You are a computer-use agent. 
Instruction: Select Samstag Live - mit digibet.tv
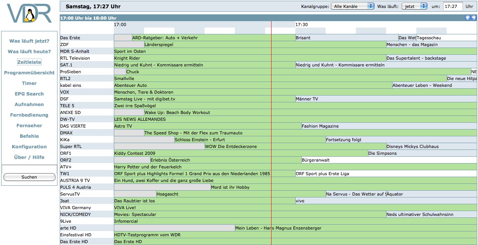click(205, 99)
